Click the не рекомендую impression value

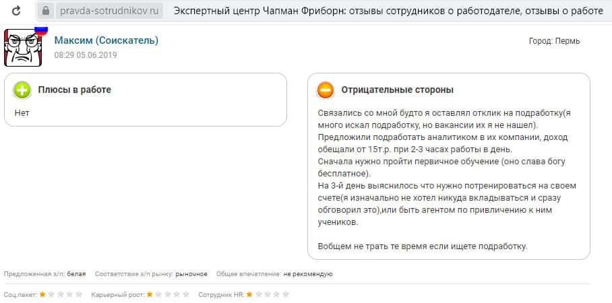308,274
